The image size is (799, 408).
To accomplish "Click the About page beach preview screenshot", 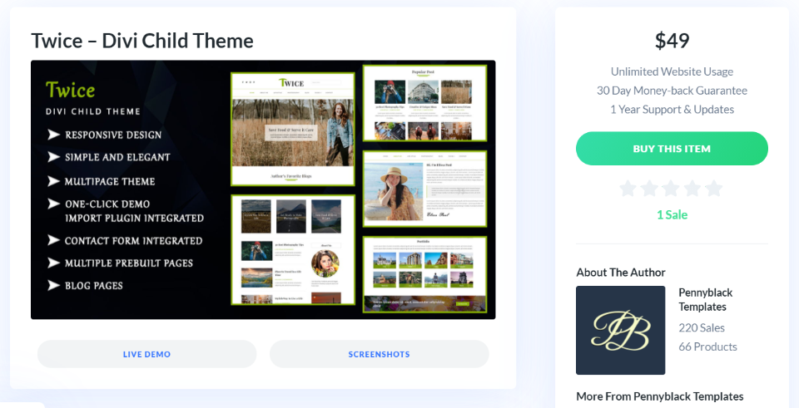I will click(424, 189).
